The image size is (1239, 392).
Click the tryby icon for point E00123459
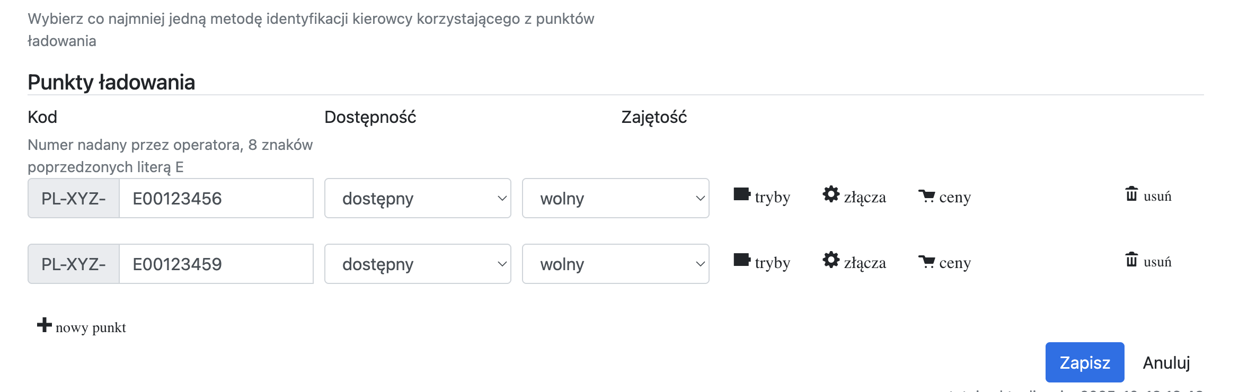742,260
